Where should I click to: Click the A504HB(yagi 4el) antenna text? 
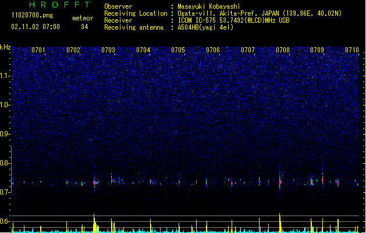(x=205, y=27)
